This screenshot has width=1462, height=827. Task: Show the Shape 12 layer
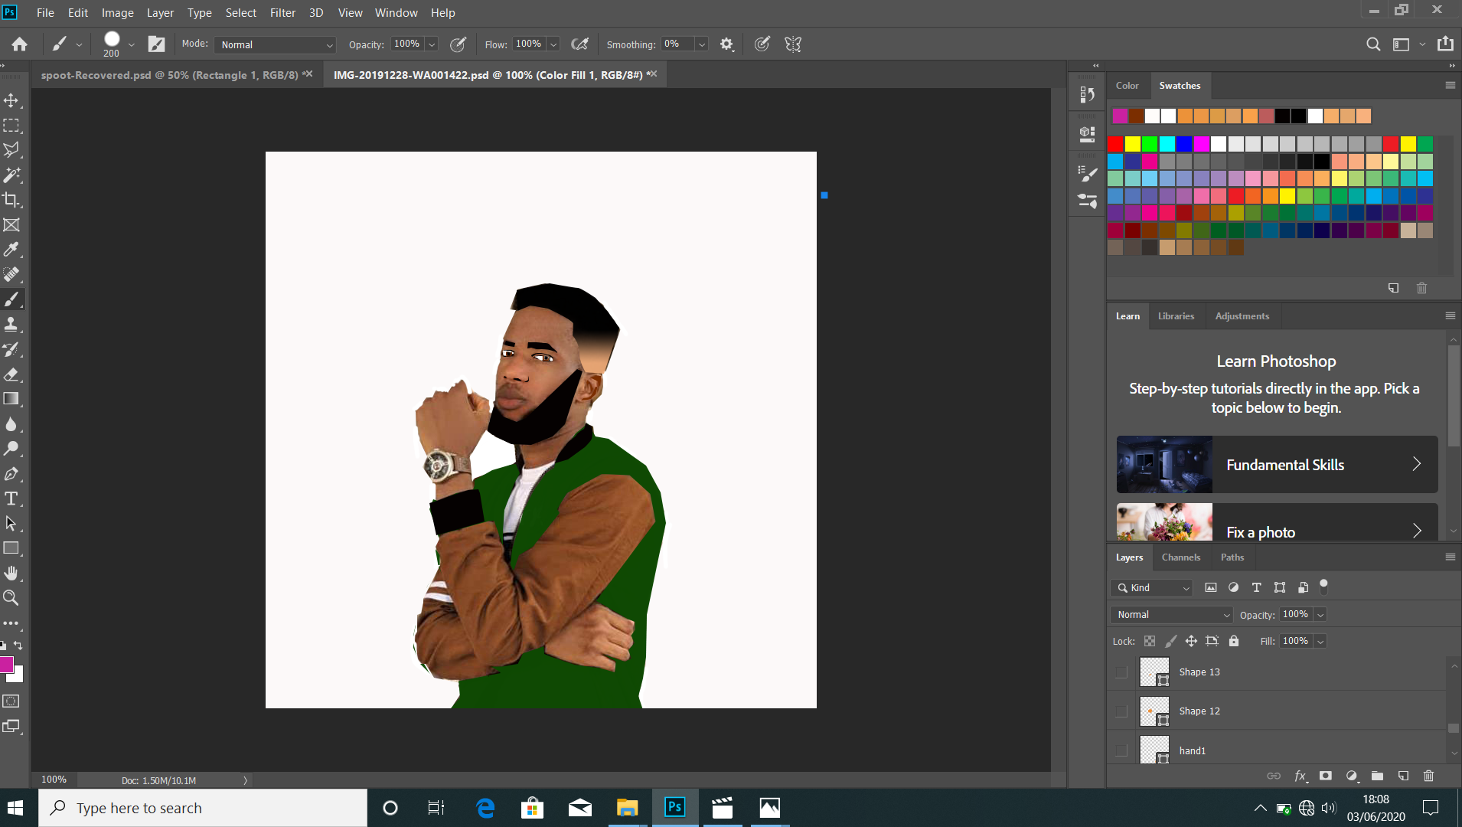coord(1121,711)
